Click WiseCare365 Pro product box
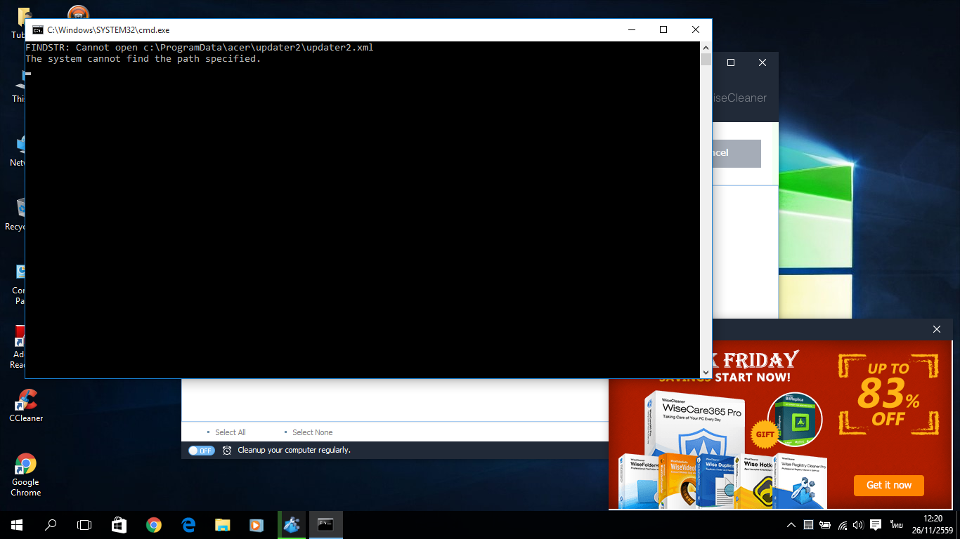The image size is (960, 539). 695,425
